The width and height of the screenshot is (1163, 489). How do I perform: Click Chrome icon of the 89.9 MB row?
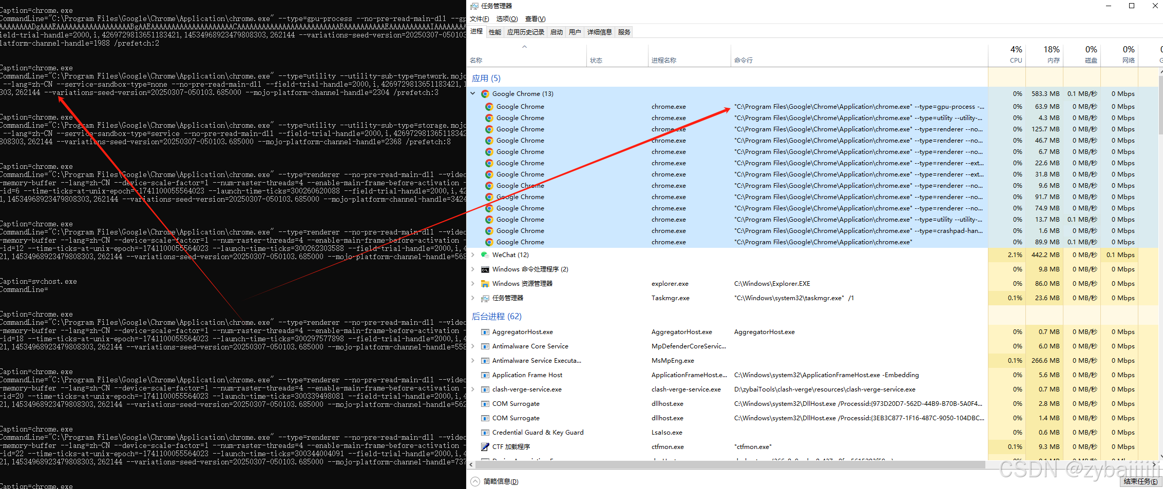(489, 242)
